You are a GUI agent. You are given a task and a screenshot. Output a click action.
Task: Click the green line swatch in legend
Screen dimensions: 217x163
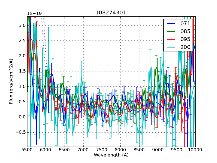171,31
